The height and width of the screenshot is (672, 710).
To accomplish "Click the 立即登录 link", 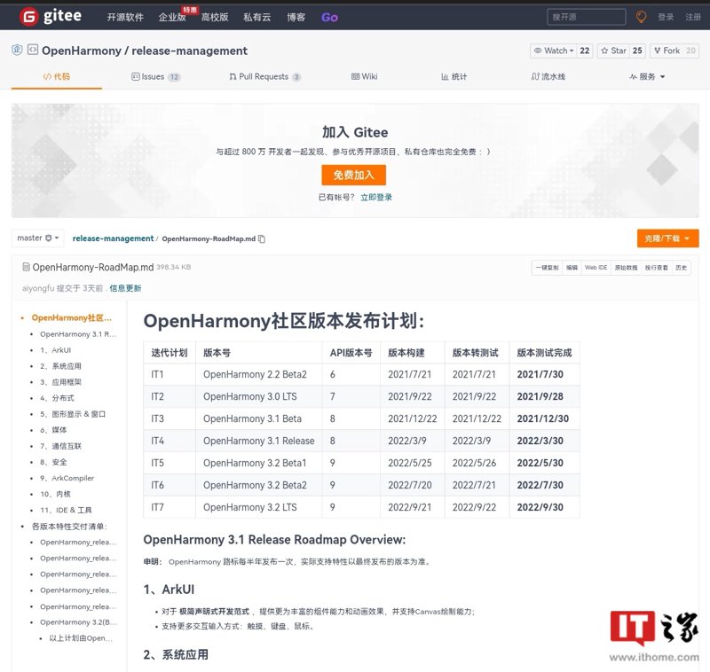I will [376, 197].
